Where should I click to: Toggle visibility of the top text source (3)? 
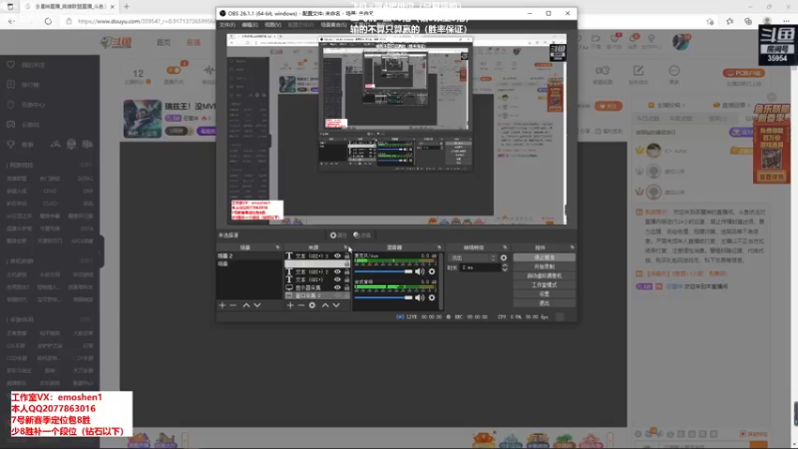pyautogui.click(x=337, y=256)
